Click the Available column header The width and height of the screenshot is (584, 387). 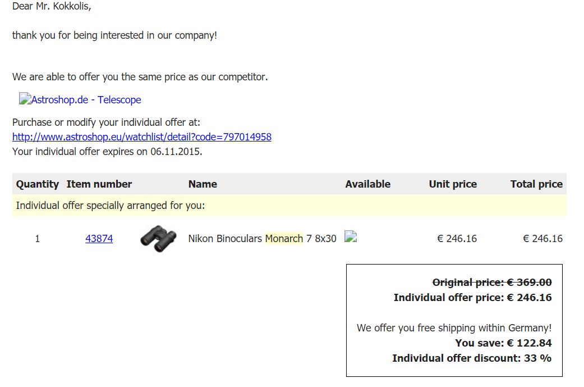tap(367, 184)
